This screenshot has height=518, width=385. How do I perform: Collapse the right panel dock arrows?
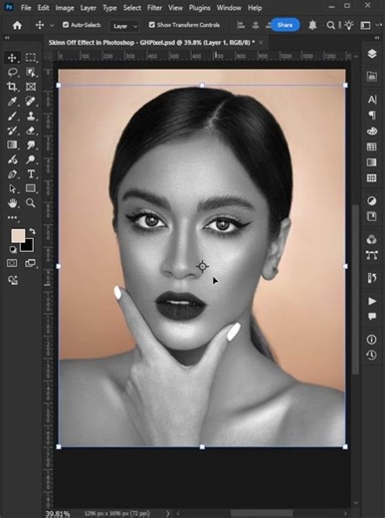377,38
